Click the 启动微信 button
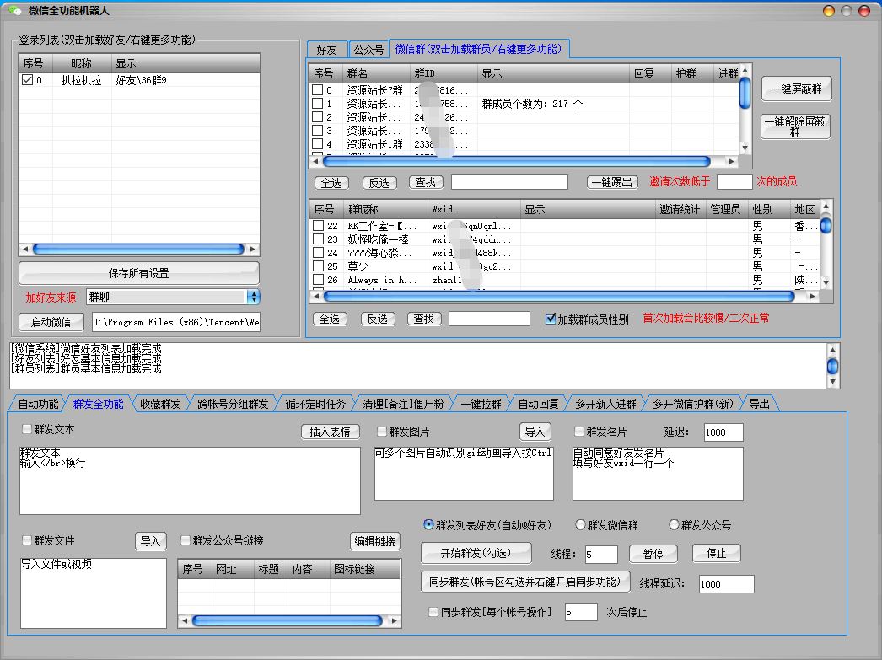This screenshot has height=660, width=882. [51, 322]
